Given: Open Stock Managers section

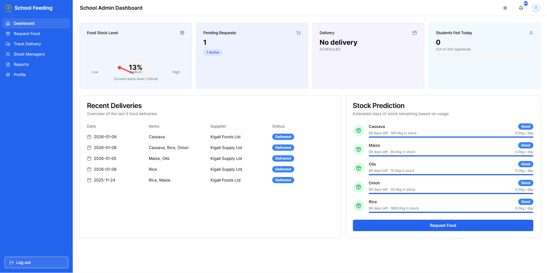Looking at the screenshot, I should [x=36, y=54].
